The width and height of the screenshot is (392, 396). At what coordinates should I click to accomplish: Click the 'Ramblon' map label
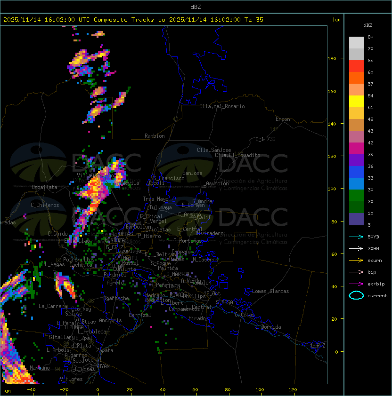click(155, 136)
